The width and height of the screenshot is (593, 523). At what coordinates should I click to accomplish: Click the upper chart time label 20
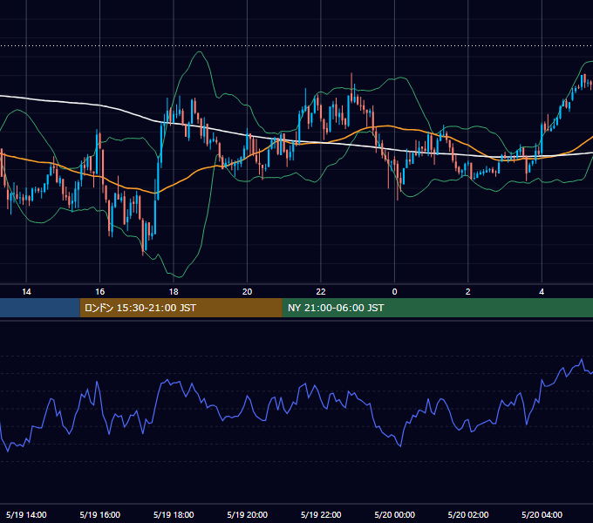(x=247, y=292)
